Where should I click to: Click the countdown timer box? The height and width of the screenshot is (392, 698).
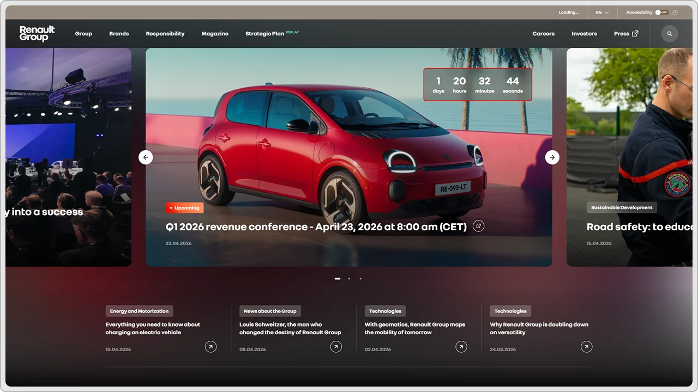(x=478, y=84)
